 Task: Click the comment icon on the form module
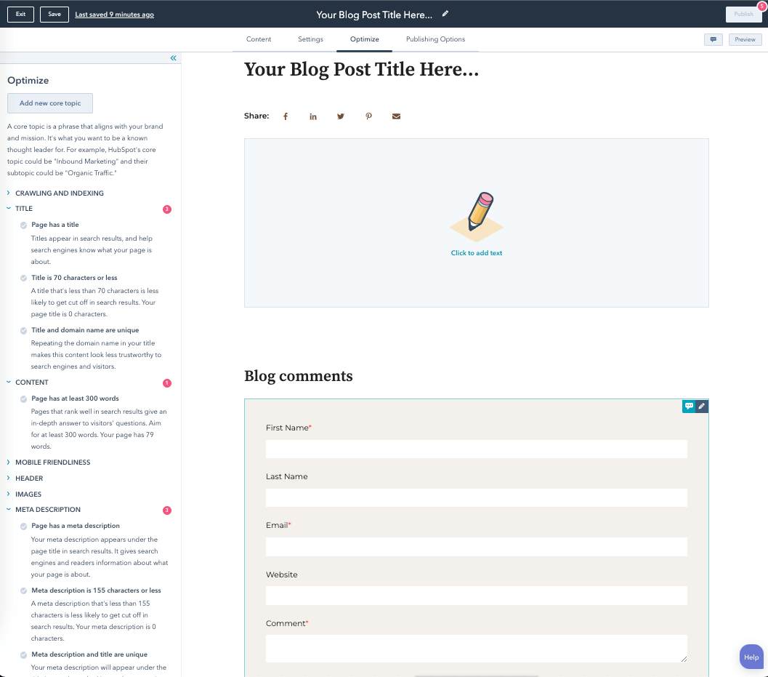pyautogui.click(x=688, y=406)
